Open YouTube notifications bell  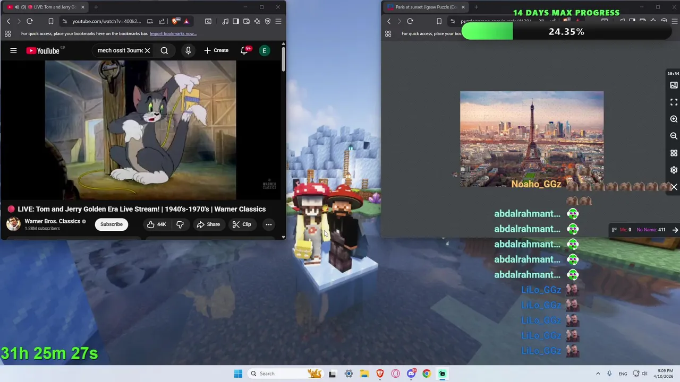(244, 50)
